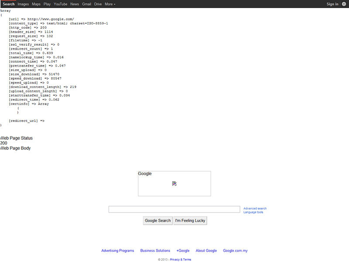Visit the Google.com.my link
Screen dimensions: 349x264
235,250
